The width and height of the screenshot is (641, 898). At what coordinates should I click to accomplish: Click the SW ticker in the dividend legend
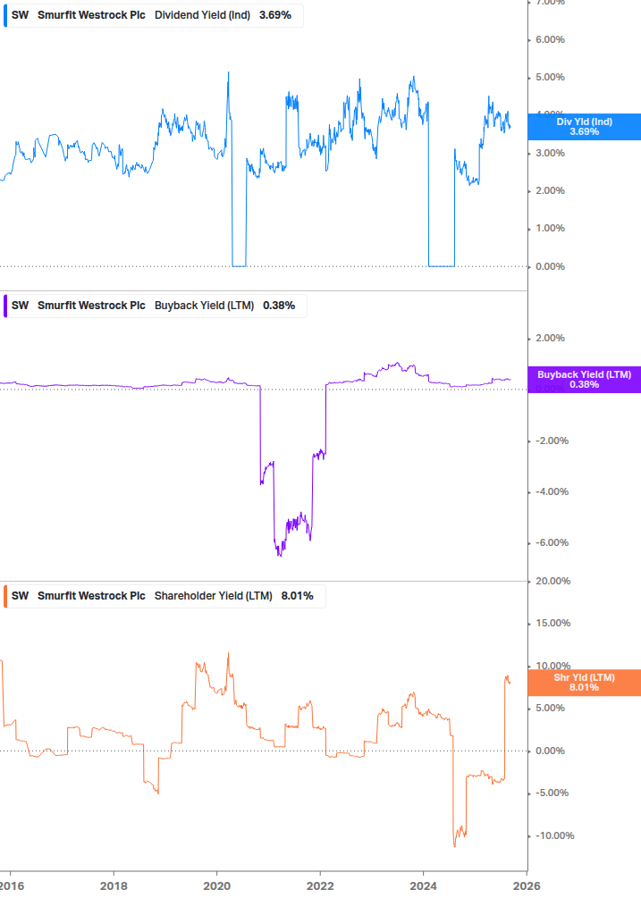click(20, 15)
